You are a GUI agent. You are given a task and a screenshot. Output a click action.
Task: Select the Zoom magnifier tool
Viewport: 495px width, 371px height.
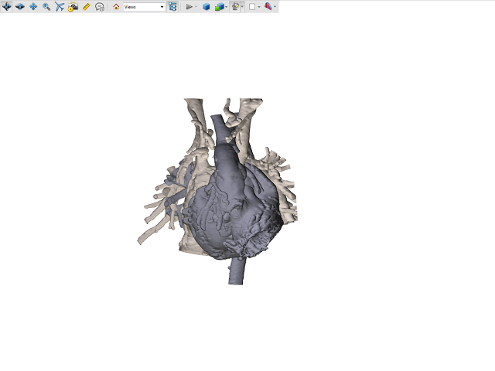pos(46,7)
